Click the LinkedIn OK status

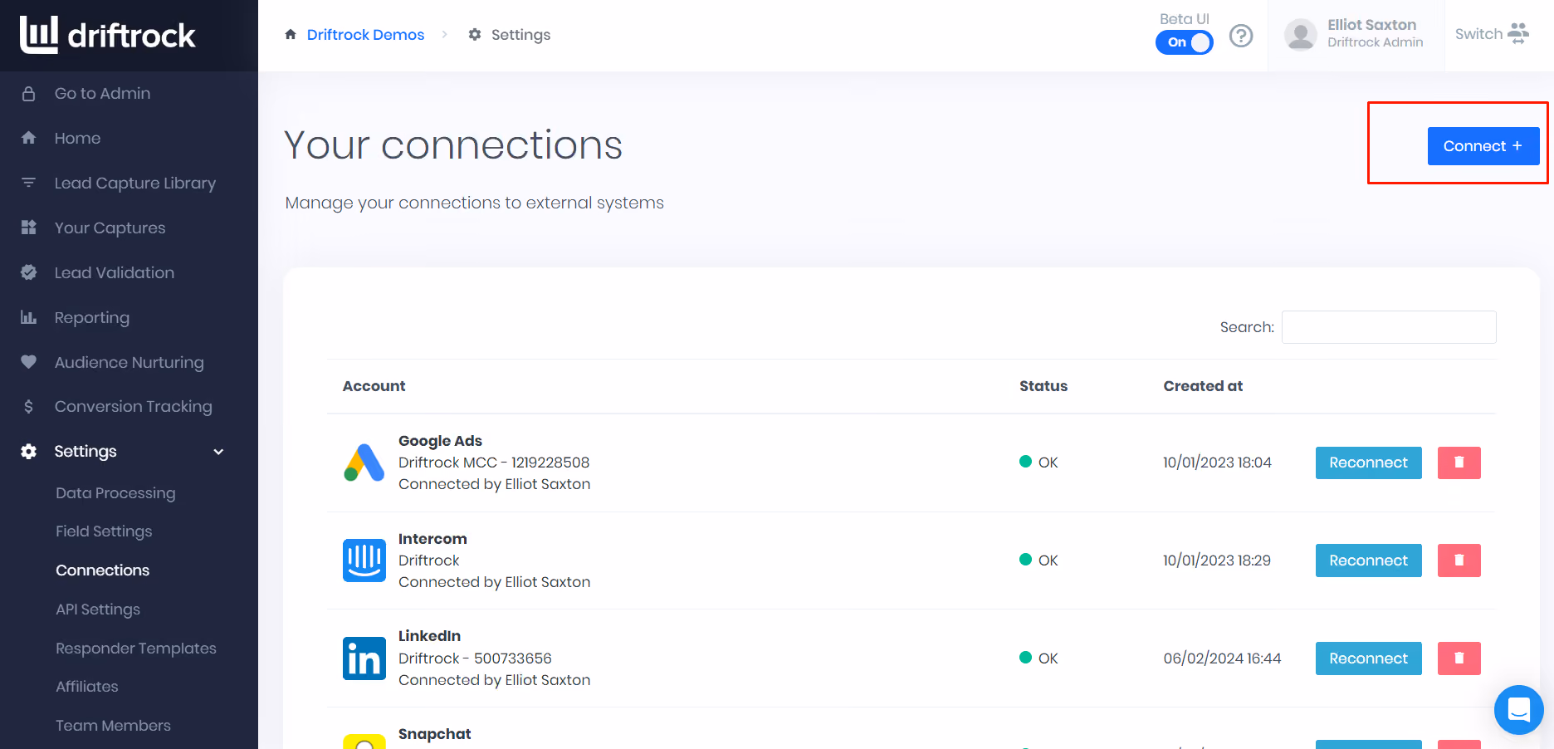pos(1038,658)
